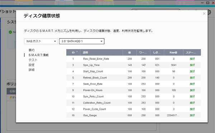The width and height of the screenshot is (215, 133).
Task: Select the テスト tab
Action: pyautogui.click(x=33, y=60)
